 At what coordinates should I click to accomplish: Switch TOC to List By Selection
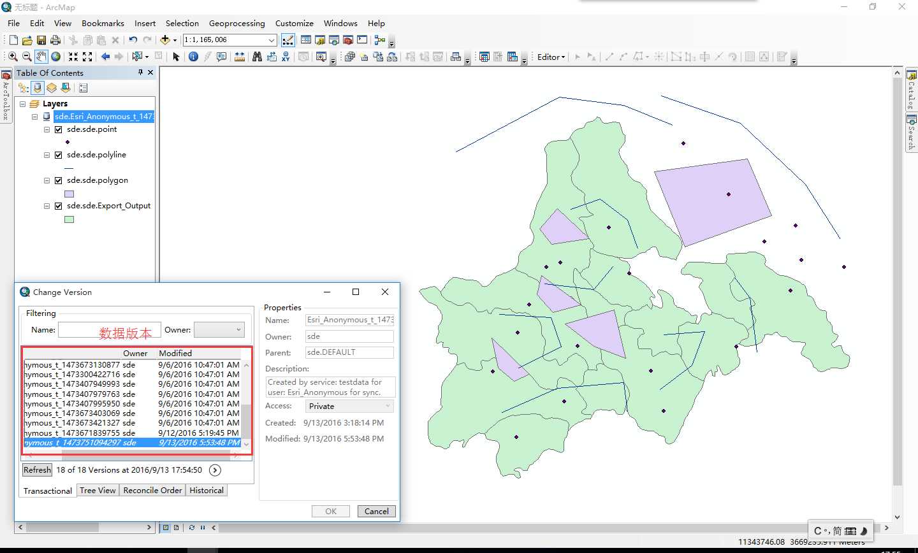(x=66, y=88)
